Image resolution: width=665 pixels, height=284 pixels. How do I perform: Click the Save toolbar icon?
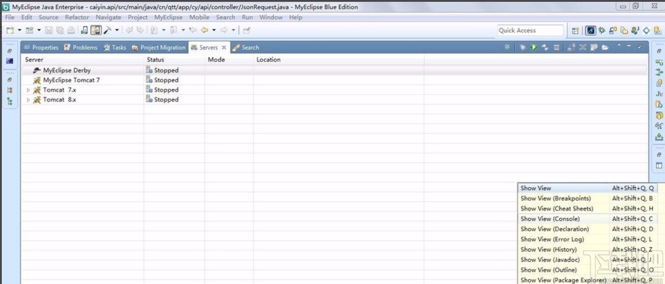[x=48, y=30]
